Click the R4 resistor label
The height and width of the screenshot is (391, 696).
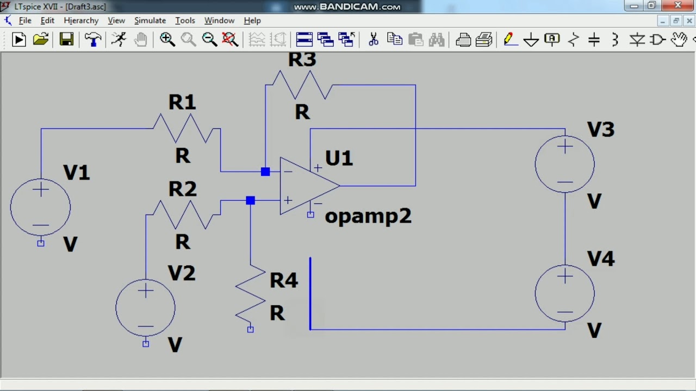284,280
